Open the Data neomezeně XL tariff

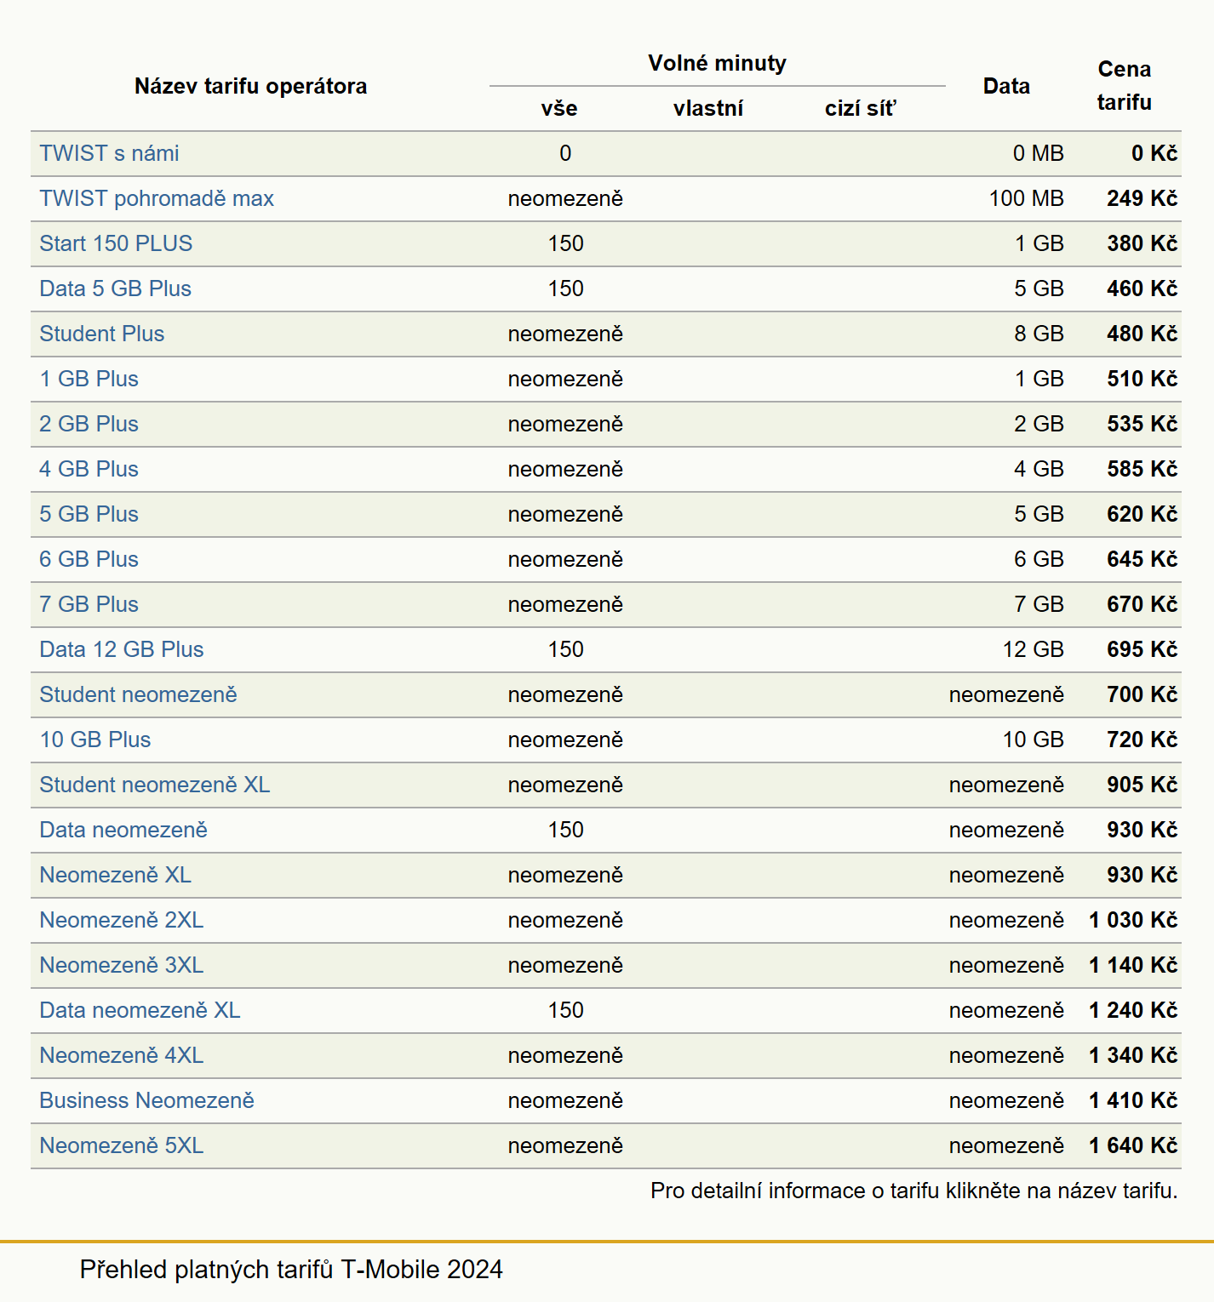140,1010
